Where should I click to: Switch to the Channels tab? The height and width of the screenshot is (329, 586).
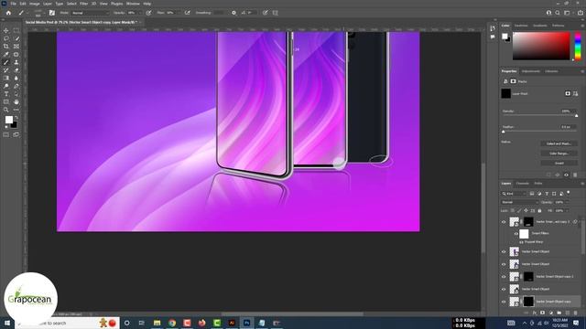[x=522, y=184]
